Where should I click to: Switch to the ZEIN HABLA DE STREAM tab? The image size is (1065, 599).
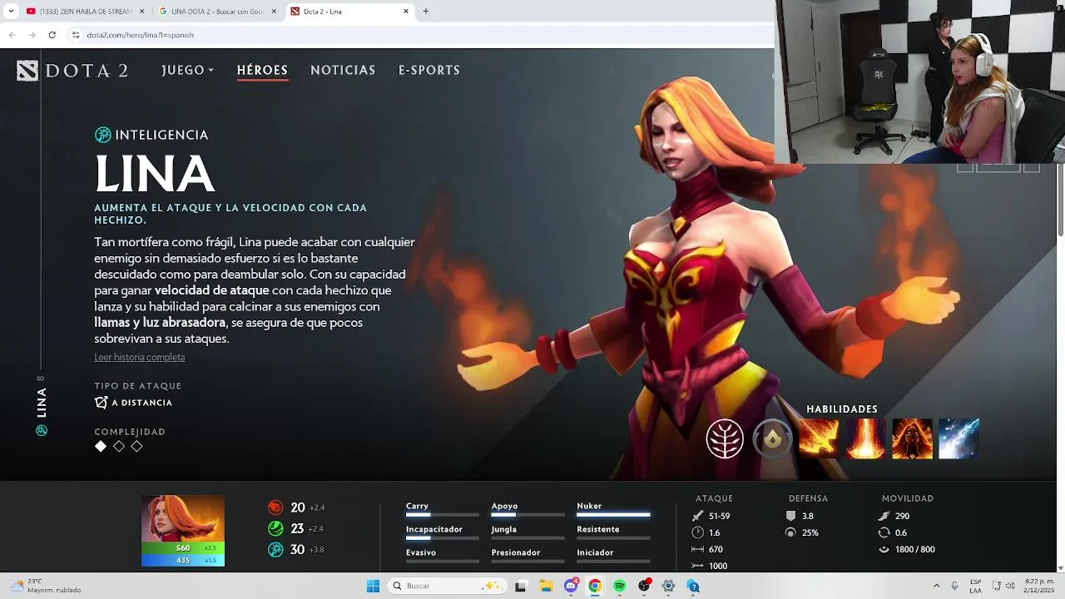pos(83,12)
